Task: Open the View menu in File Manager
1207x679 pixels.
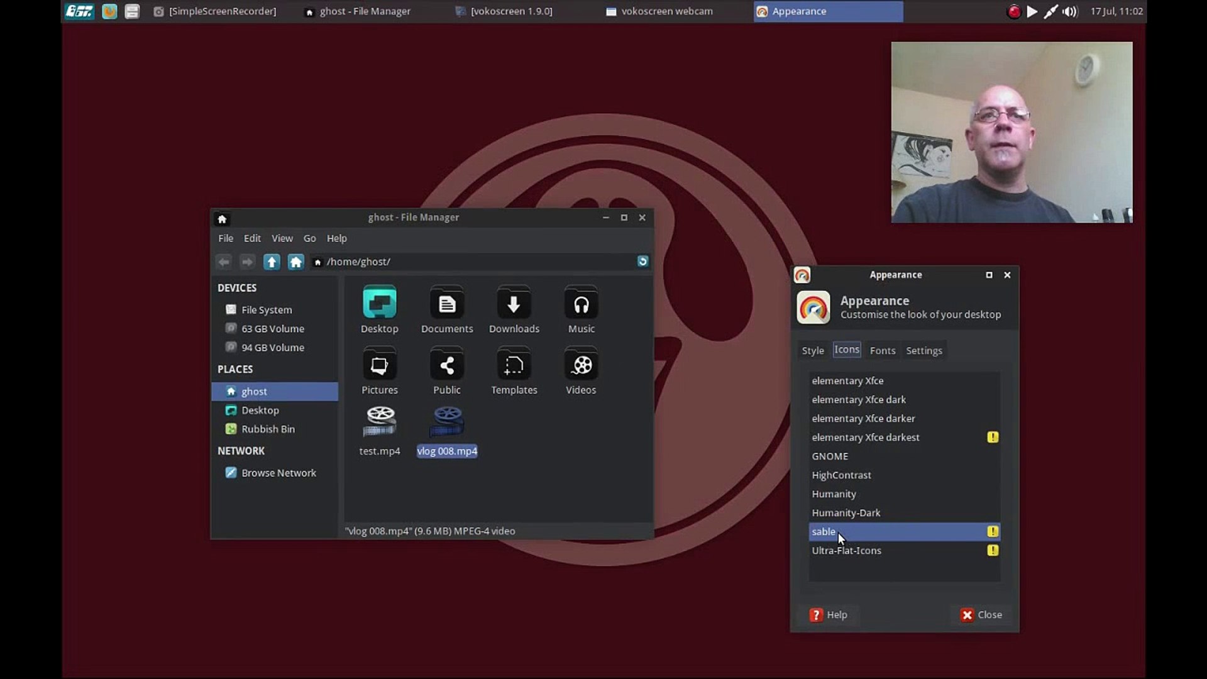Action: coord(282,238)
